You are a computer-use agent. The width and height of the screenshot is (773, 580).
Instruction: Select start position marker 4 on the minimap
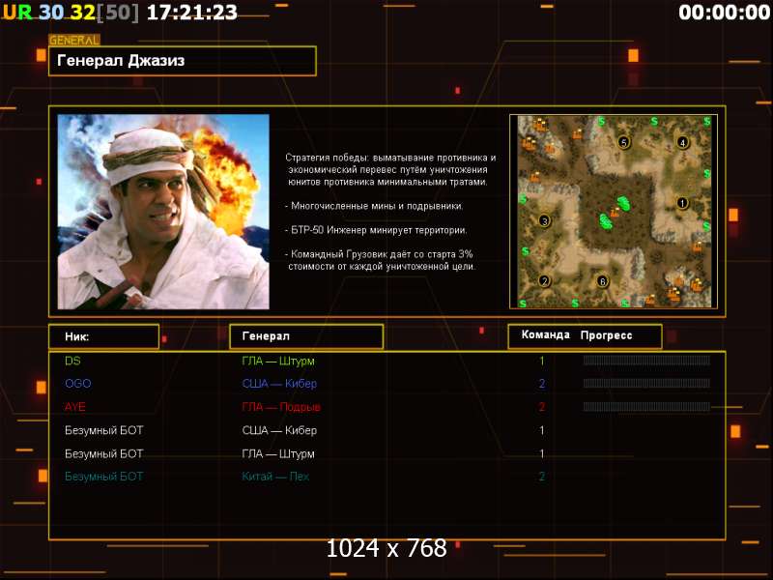coord(682,142)
